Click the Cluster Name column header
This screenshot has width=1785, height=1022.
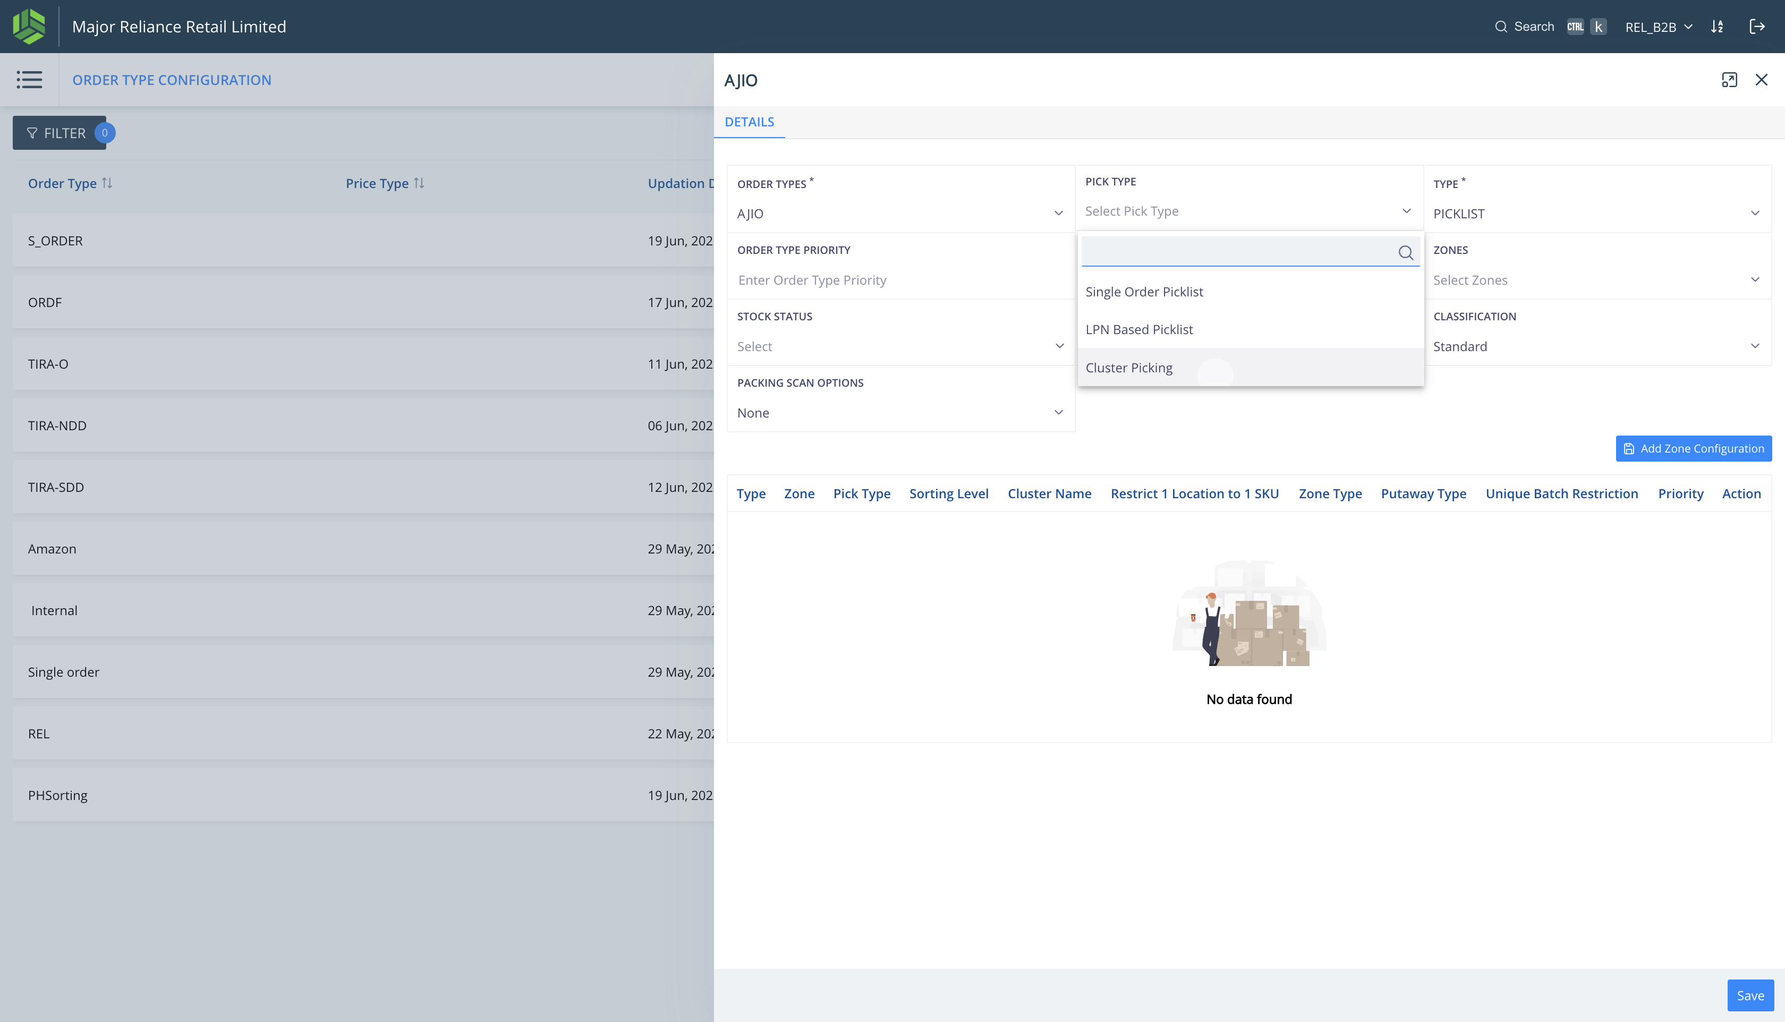1049,493
